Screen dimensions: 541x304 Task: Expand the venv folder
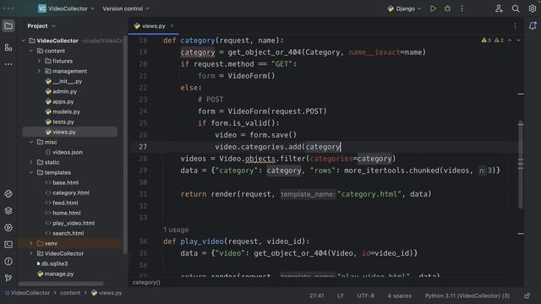click(x=31, y=243)
